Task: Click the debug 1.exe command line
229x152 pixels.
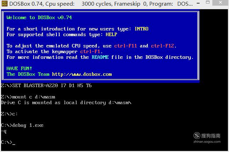Action: (22, 125)
